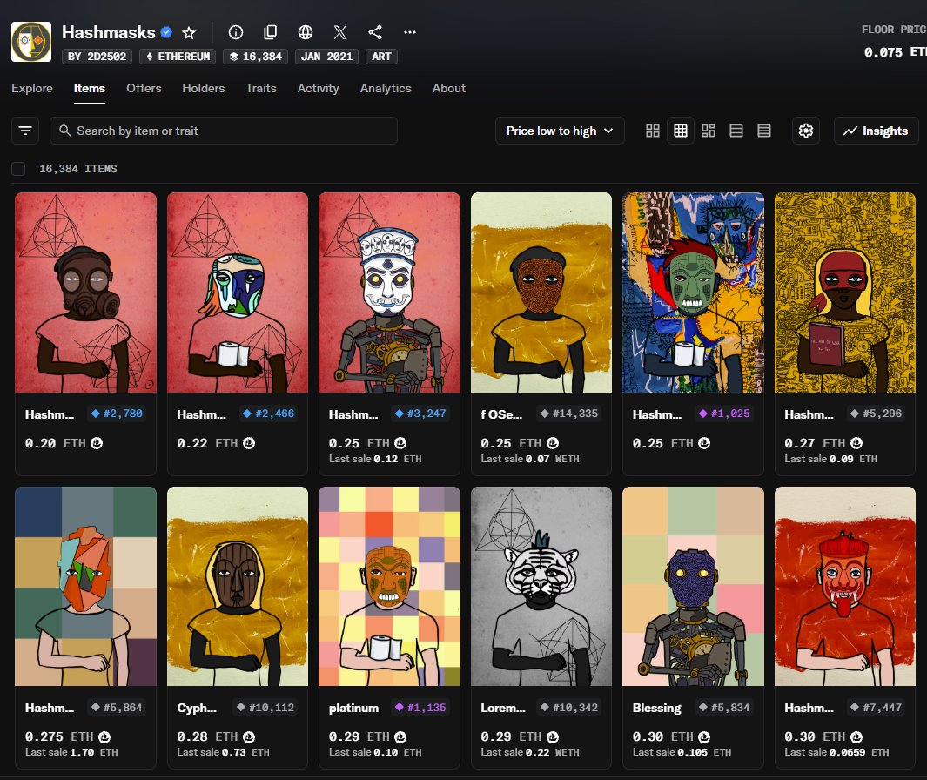This screenshot has width=927, height=780.
Task: Switch to the compact grid view
Action: [x=681, y=131]
